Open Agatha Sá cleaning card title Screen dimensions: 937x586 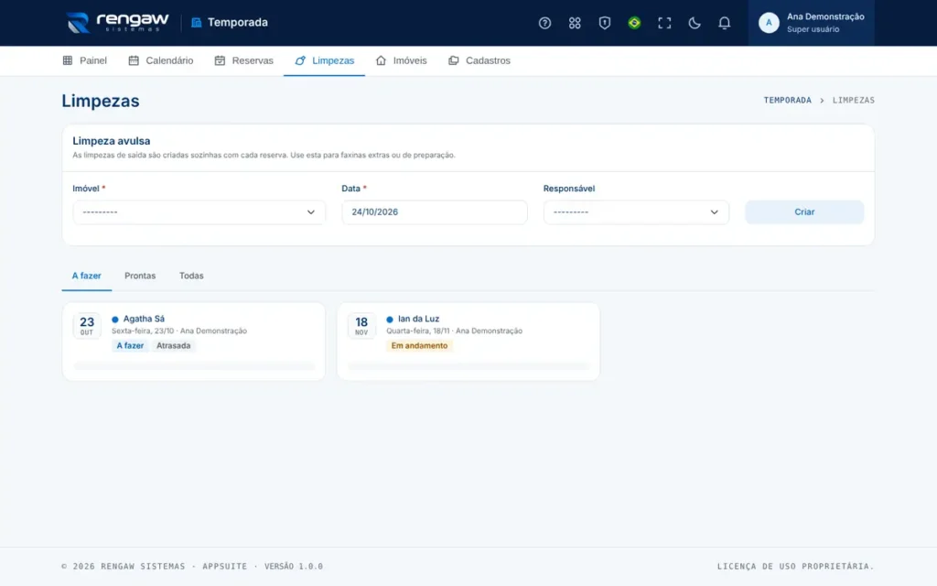(144, 319)
